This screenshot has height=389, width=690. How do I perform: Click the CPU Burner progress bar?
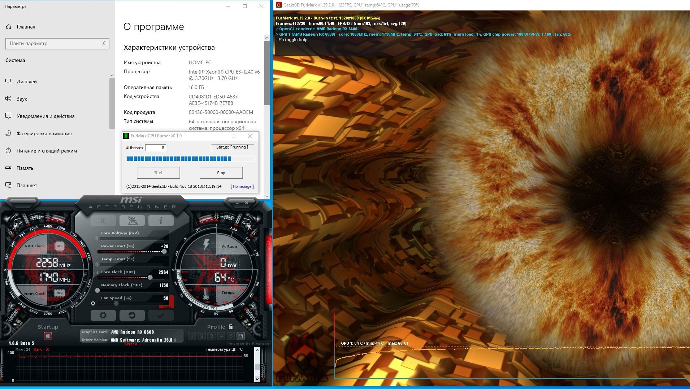click(x=190, y=159)
